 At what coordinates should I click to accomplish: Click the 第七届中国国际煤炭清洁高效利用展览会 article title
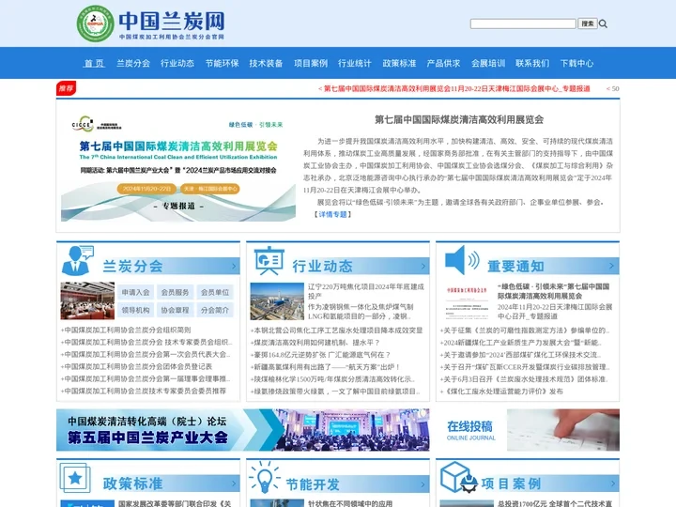pos(459,119)
